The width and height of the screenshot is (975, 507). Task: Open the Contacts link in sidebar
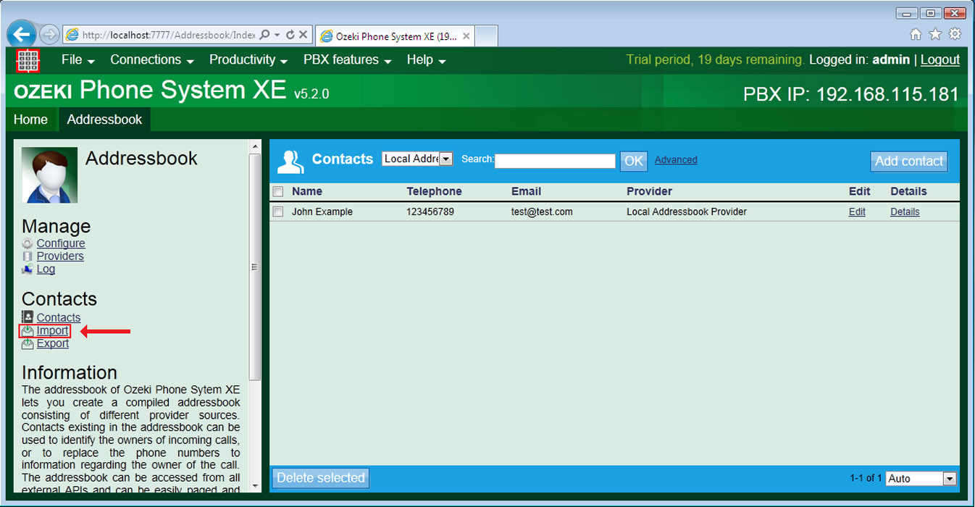click(x=59, y=318)
